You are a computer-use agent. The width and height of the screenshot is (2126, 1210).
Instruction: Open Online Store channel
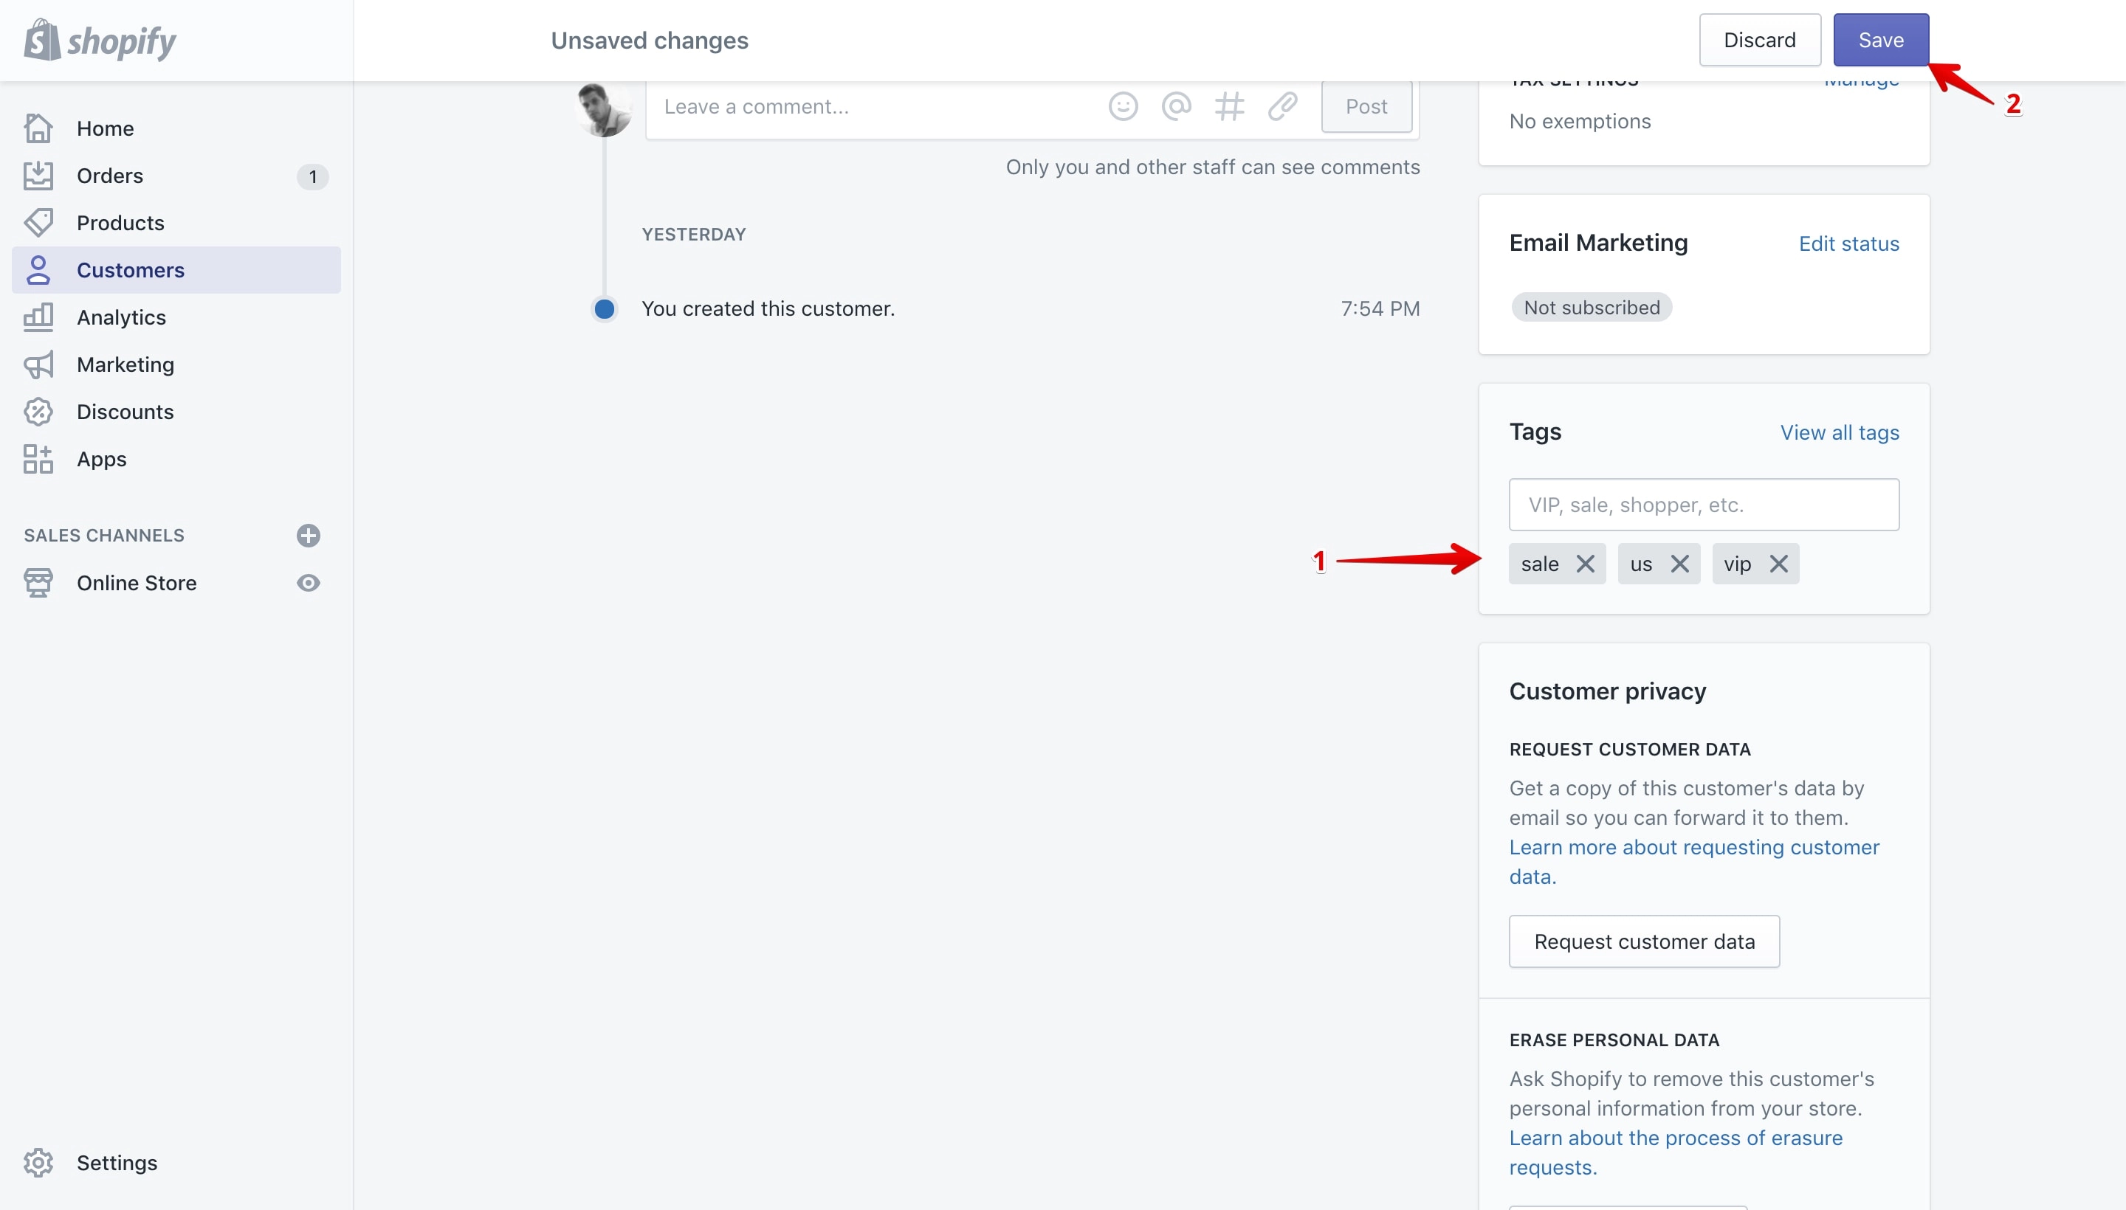137,583
